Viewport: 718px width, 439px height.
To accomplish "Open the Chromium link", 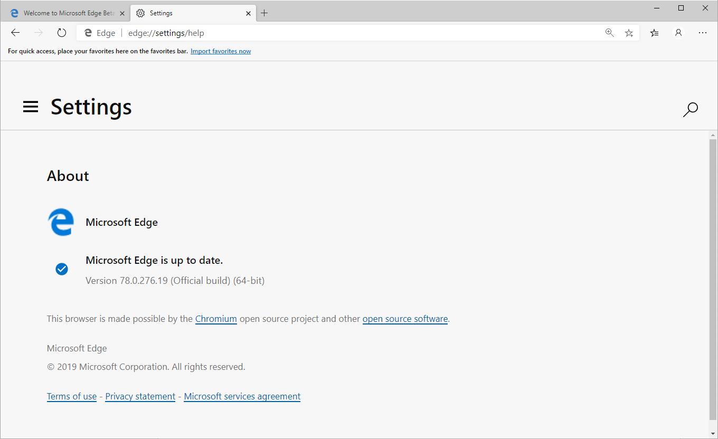I will [x=216, y=319].
